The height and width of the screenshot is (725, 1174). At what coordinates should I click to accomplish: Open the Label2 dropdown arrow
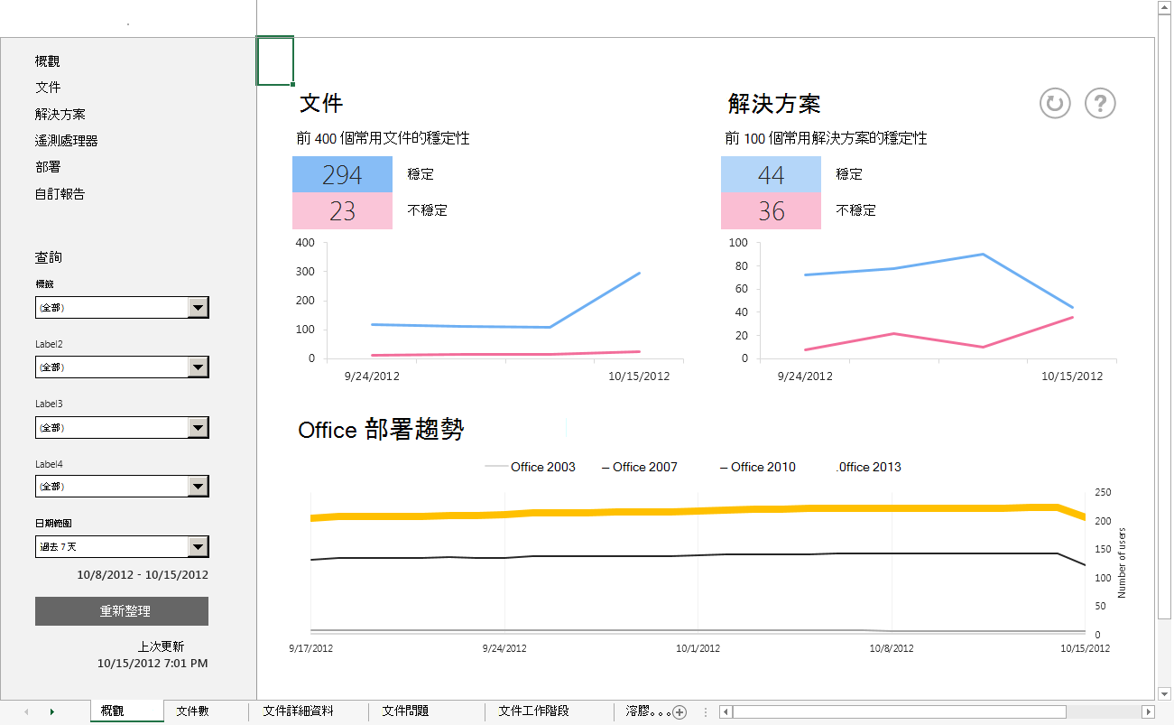coord(198,367)
